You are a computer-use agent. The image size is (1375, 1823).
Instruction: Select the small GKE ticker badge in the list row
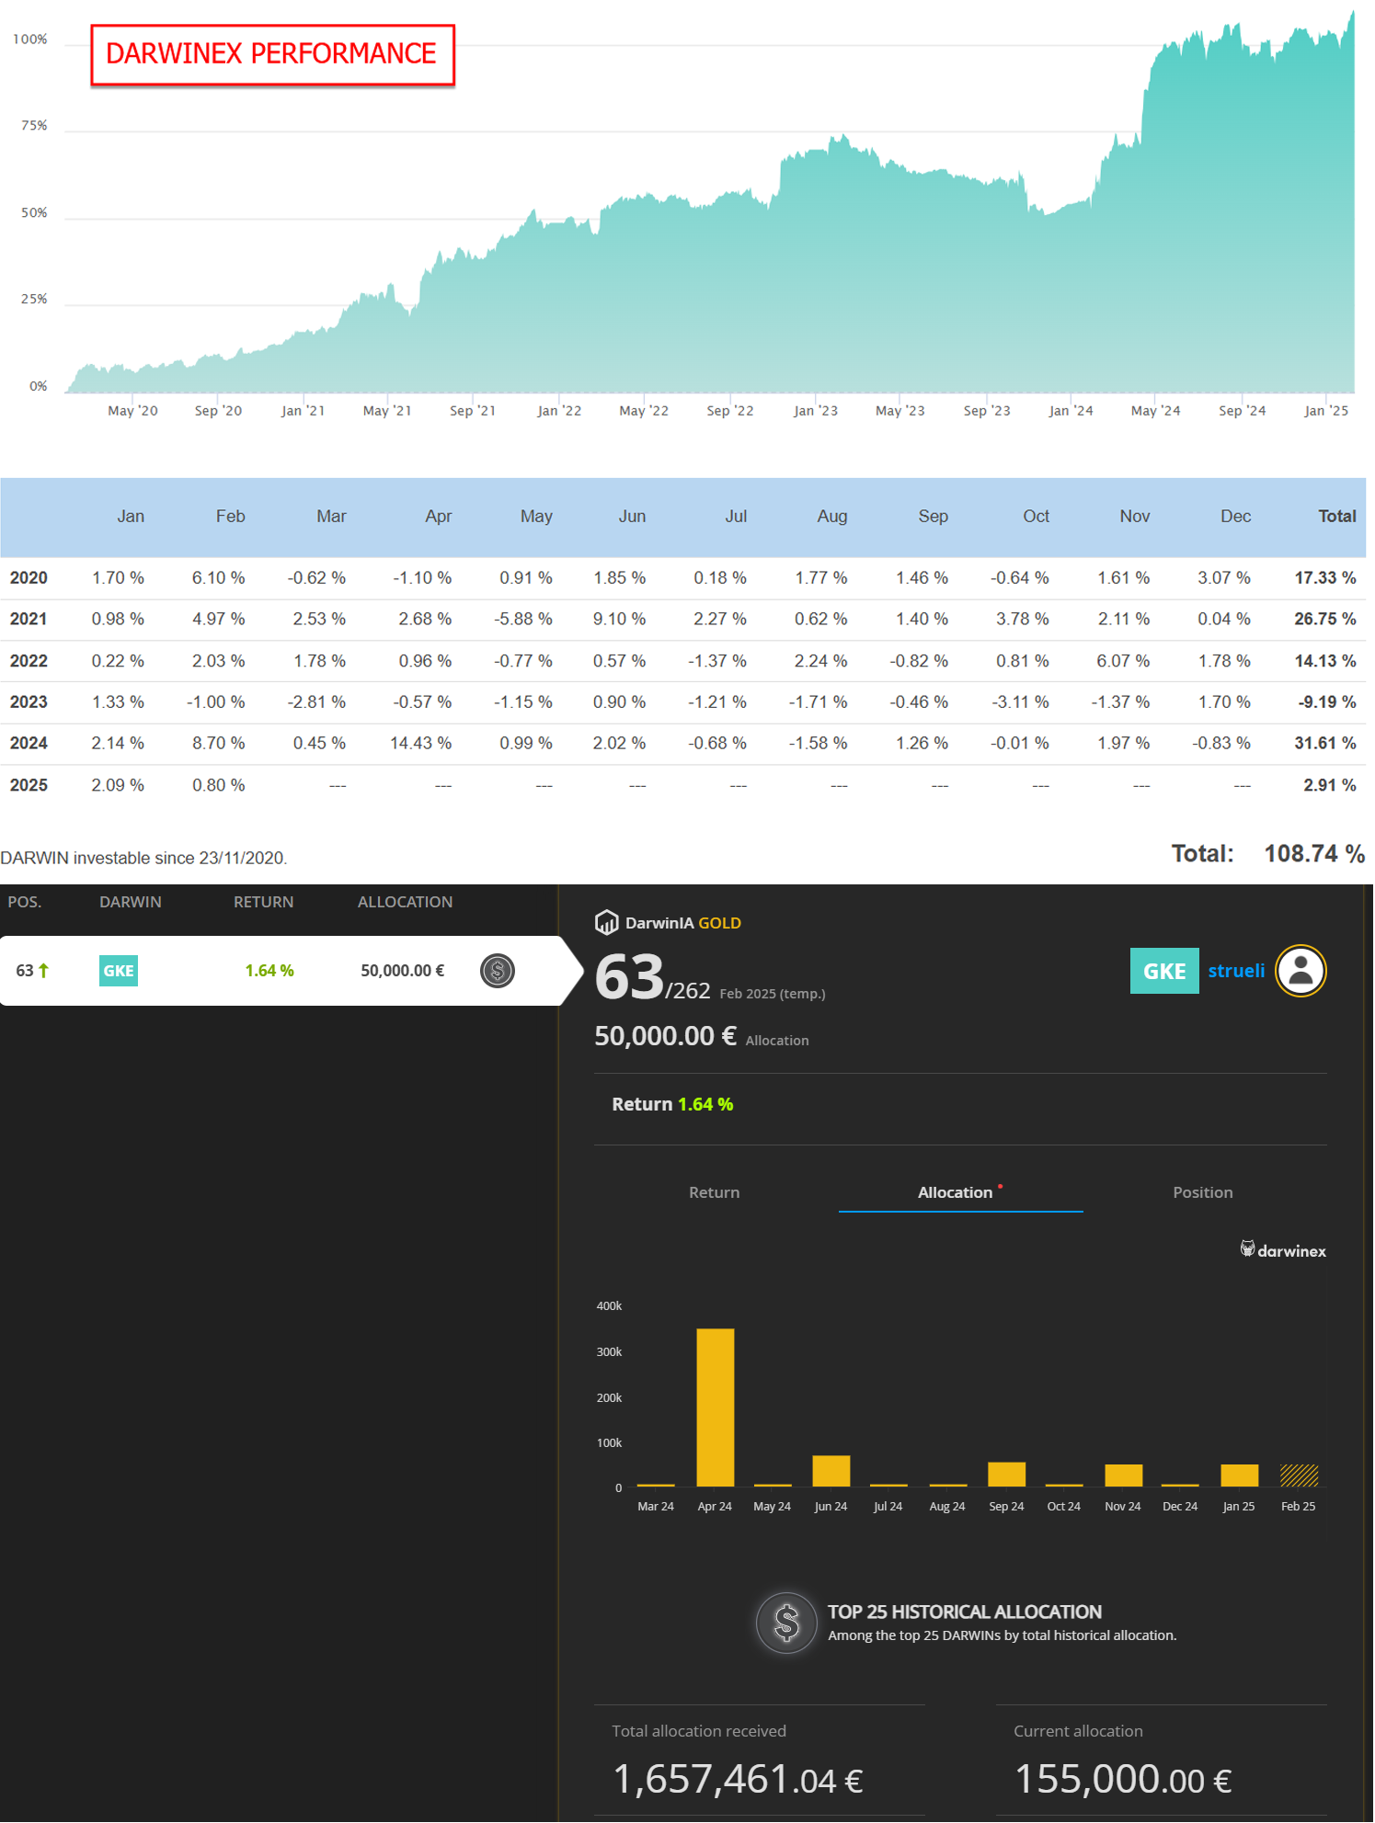pos(119,971)
